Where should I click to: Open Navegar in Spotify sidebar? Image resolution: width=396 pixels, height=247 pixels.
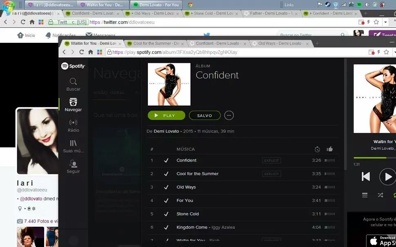(73, 105)
